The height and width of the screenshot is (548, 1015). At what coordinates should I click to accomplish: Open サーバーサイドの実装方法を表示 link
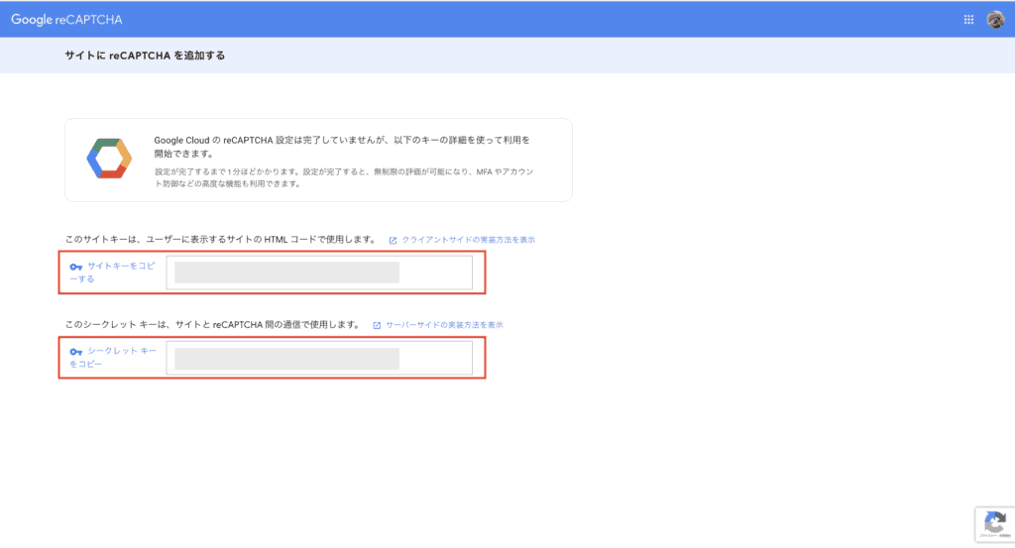pyautogui.click(x=444, y=325)
